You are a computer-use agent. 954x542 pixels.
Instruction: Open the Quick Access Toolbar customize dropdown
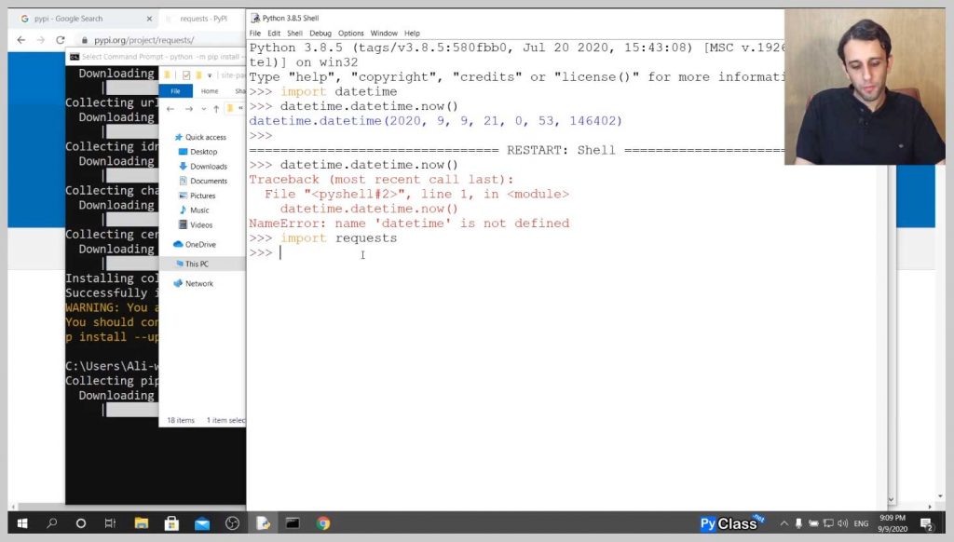tap(211, 75)
